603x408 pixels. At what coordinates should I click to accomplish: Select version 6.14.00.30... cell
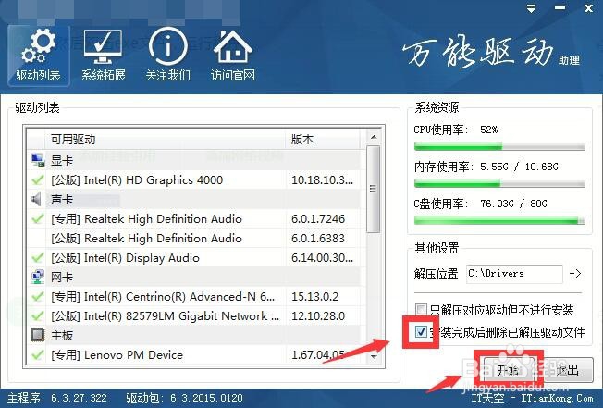coord(322,257)
